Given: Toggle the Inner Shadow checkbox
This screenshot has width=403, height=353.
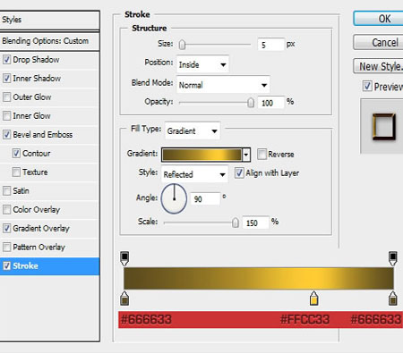Looking at the screenshot, I should [6, 79].
